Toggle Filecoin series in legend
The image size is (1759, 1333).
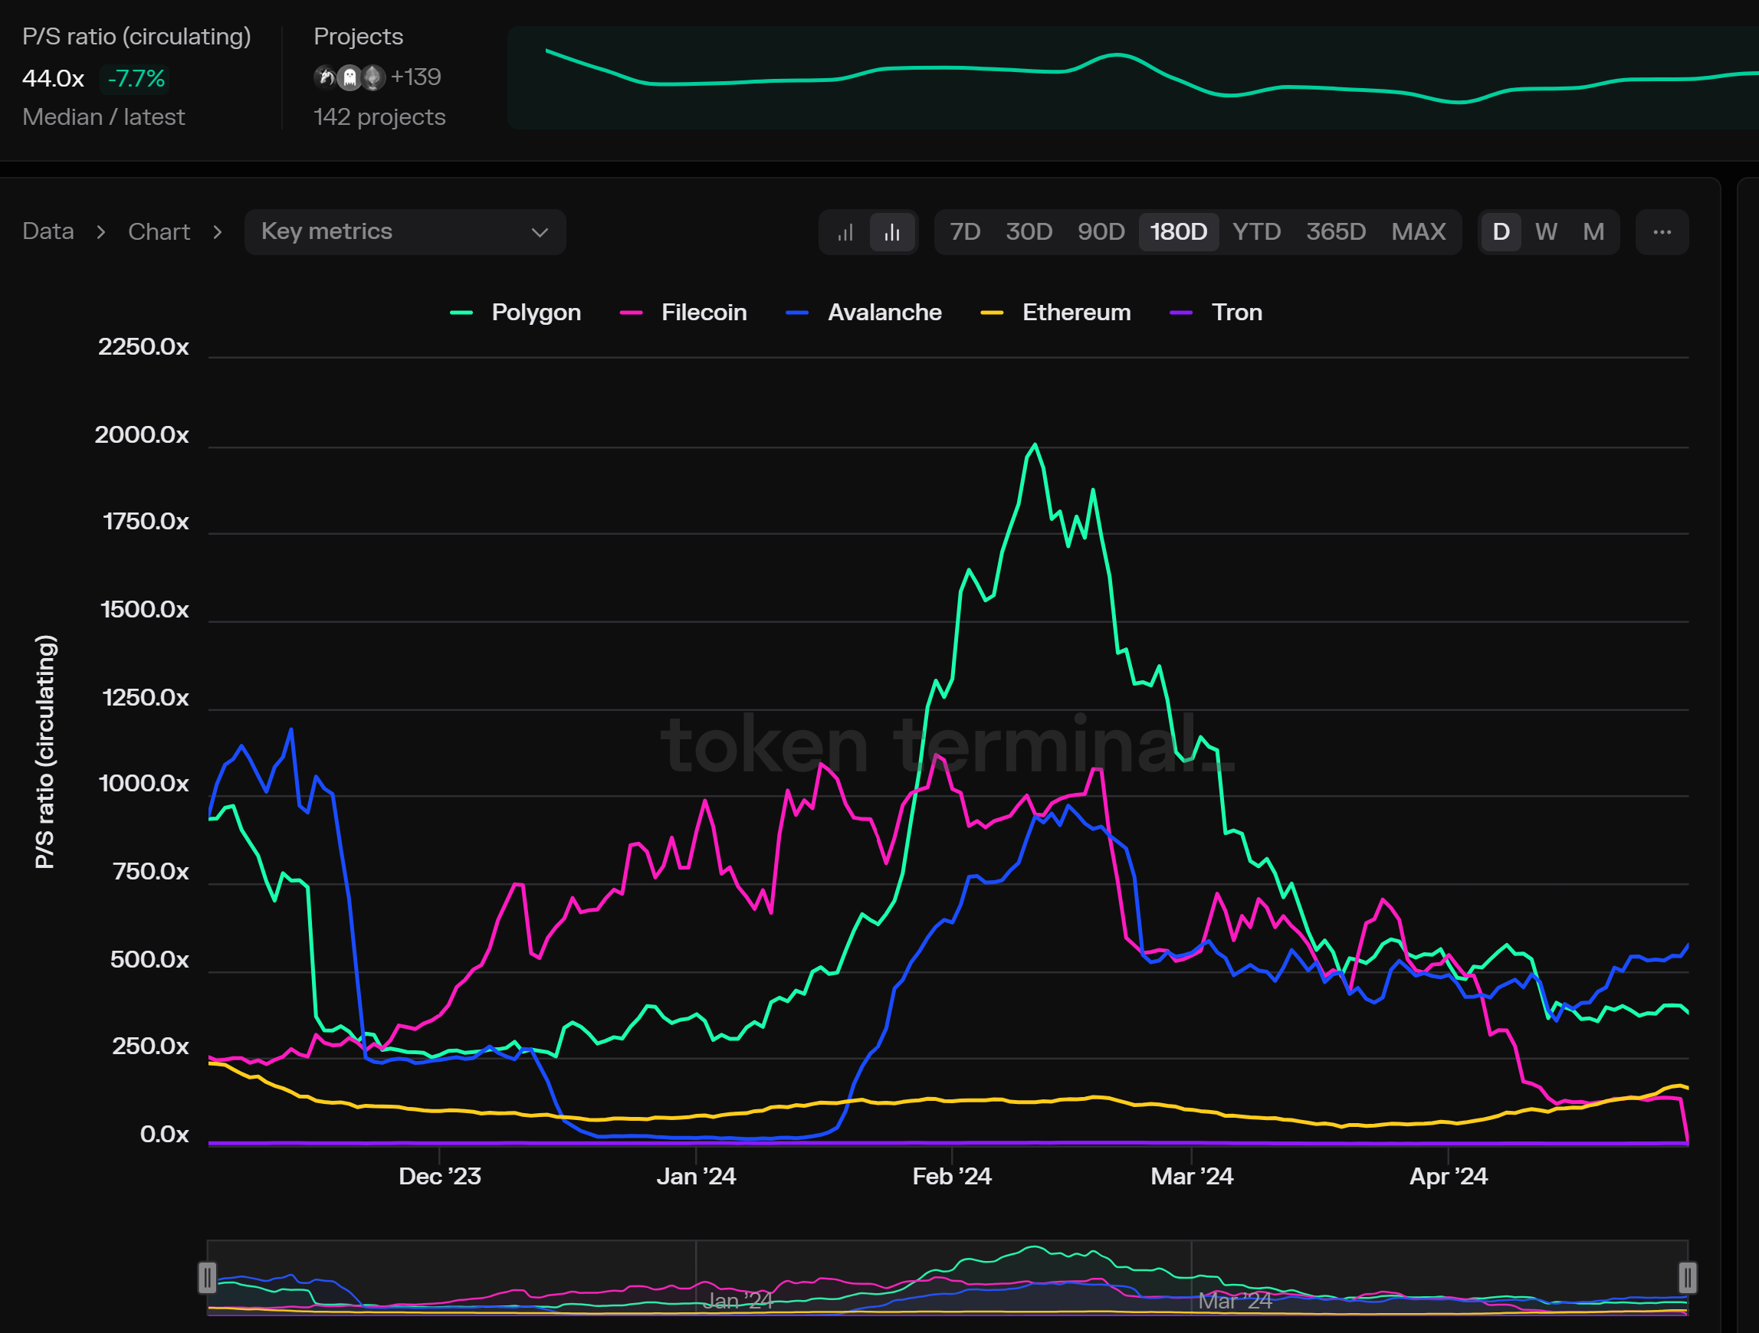point(703,313)
